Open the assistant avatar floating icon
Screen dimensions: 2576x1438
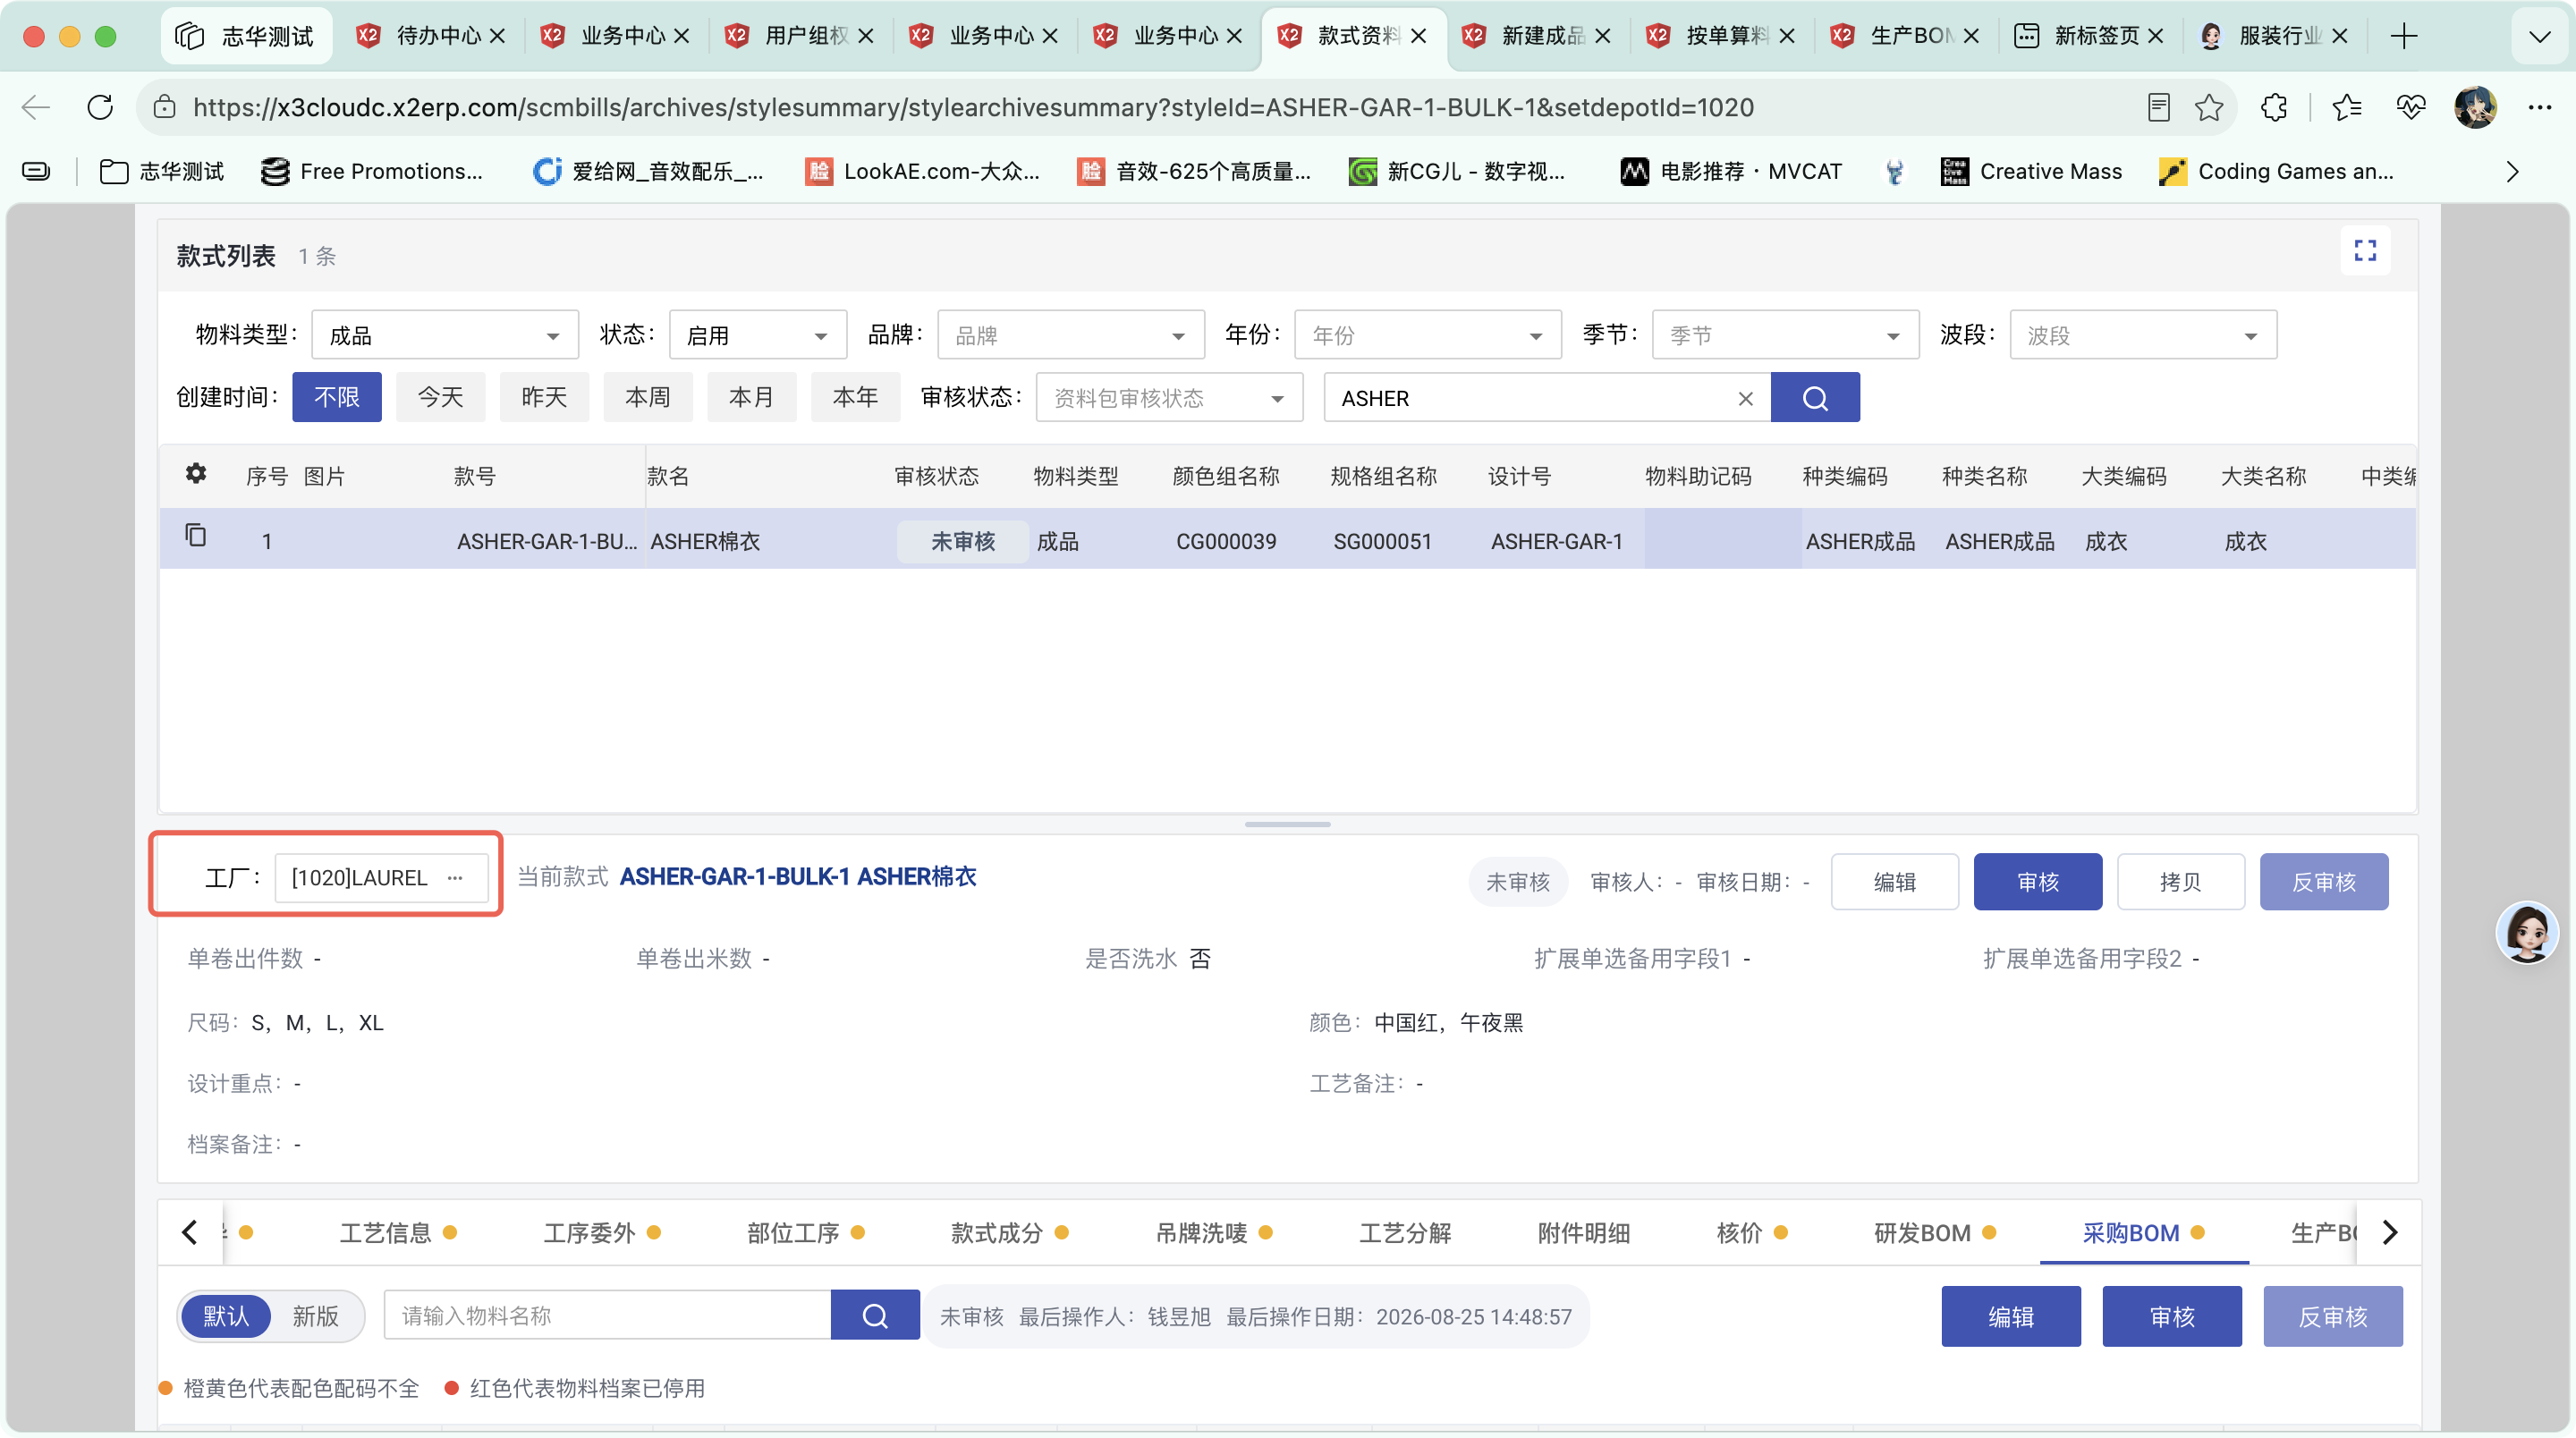2527,932
